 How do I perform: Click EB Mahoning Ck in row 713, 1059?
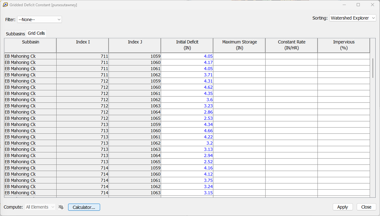(30, 124)
